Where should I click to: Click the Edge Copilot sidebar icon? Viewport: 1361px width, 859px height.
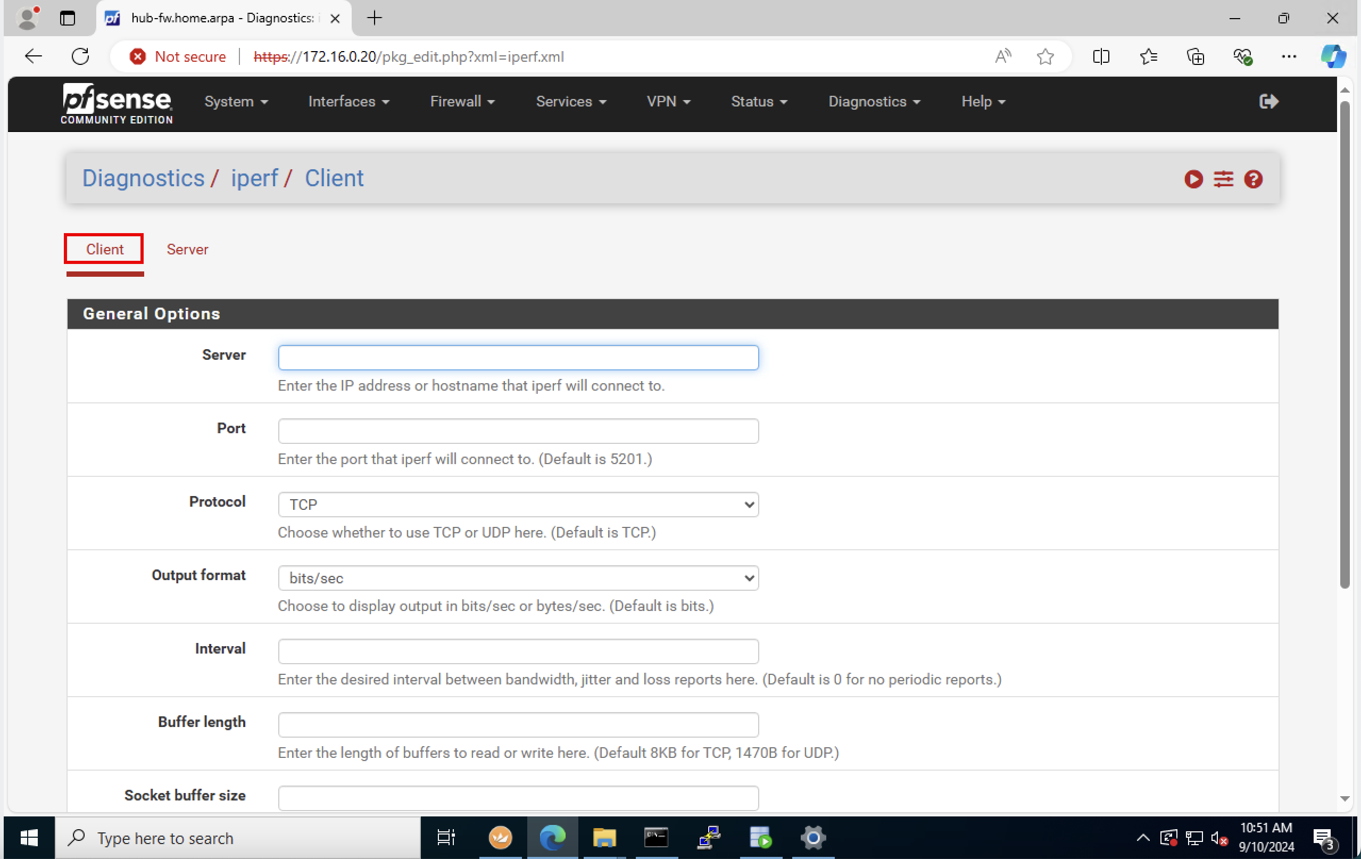tap(1333, 56)
